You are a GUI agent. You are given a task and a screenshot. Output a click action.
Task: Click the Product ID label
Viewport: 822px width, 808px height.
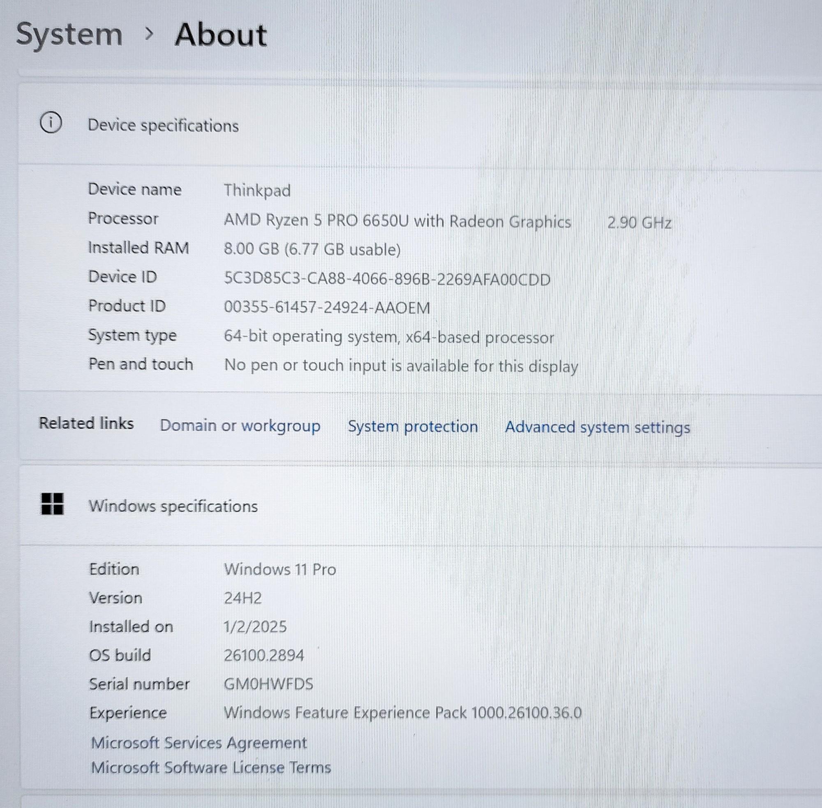pos(127,306)
